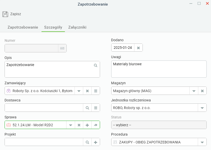Expand Jednostka rozliczeniowa dropdown arrow

coord(202,108)
